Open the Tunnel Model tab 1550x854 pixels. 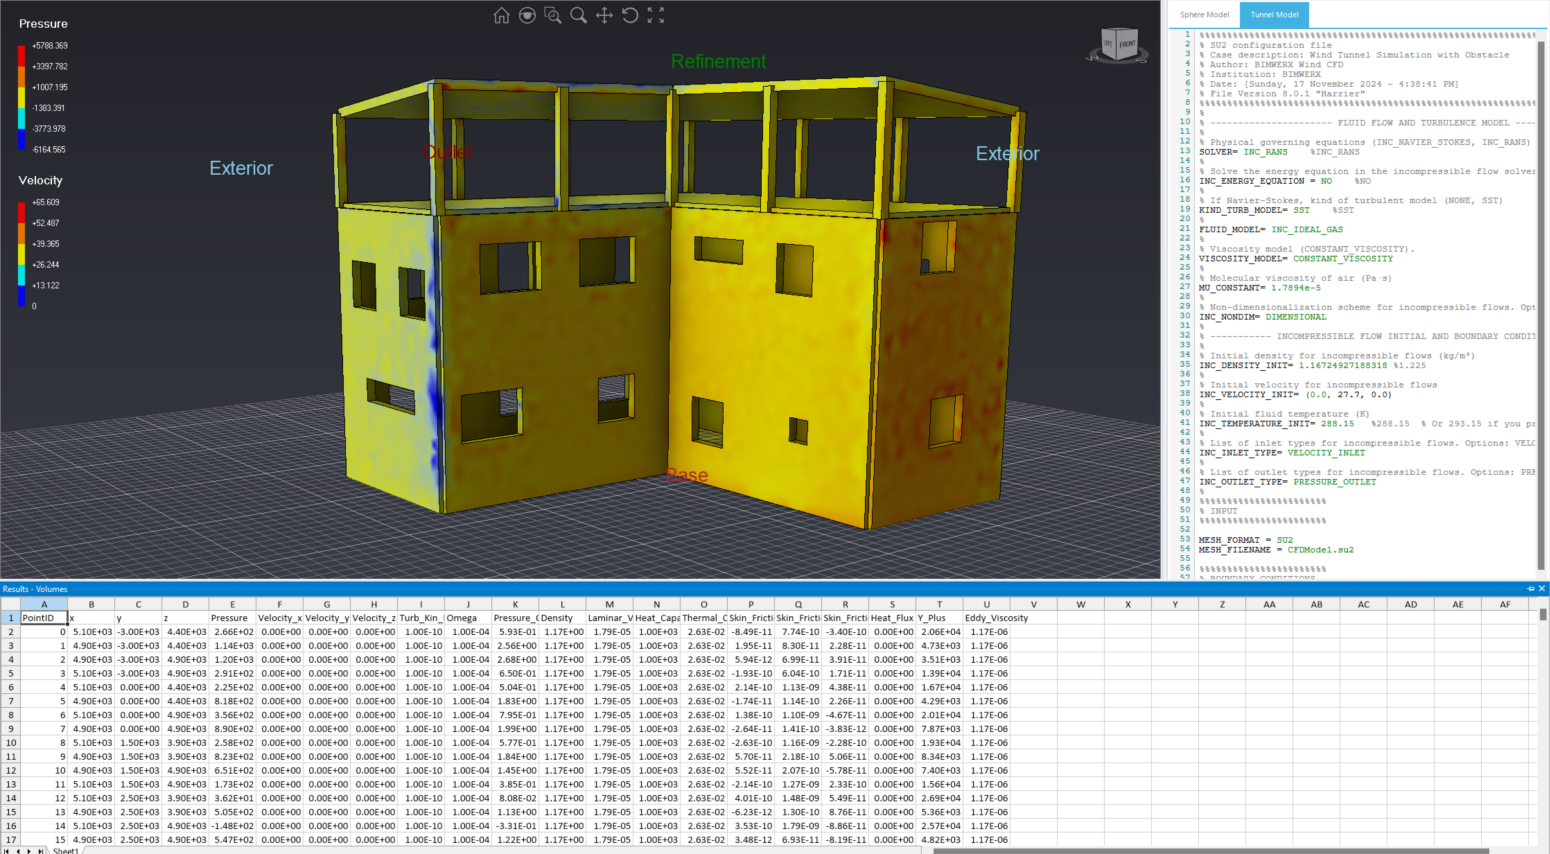coord(1274,15)
